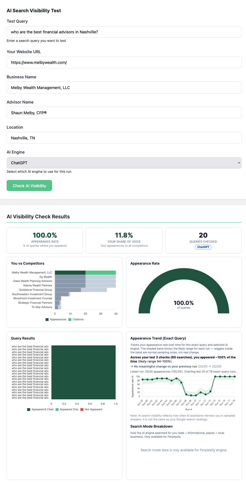246x483 pixels.
Task: Focus the Business Name input field
Action: click(x=124, y=87)
